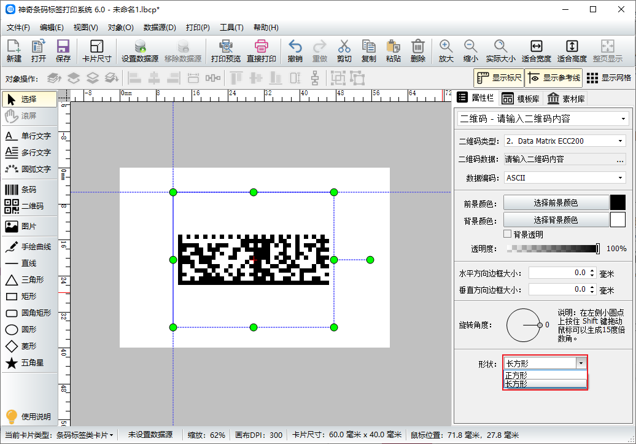Open the 文件(F) menu
The width and height of the screenshot is (636, 444).
18,28
